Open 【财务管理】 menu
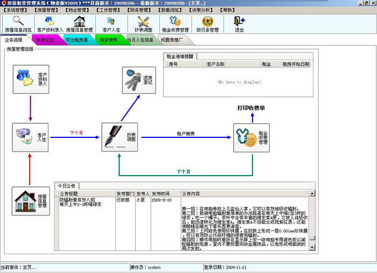Screen dimensions: 377x273 [139, 10]
